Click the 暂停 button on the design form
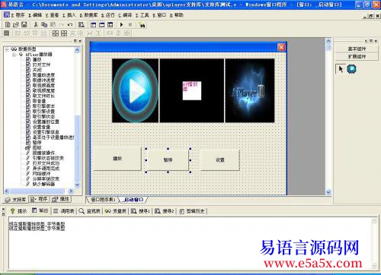The height and width of the screenshot is (275, 381). point(168,160)
